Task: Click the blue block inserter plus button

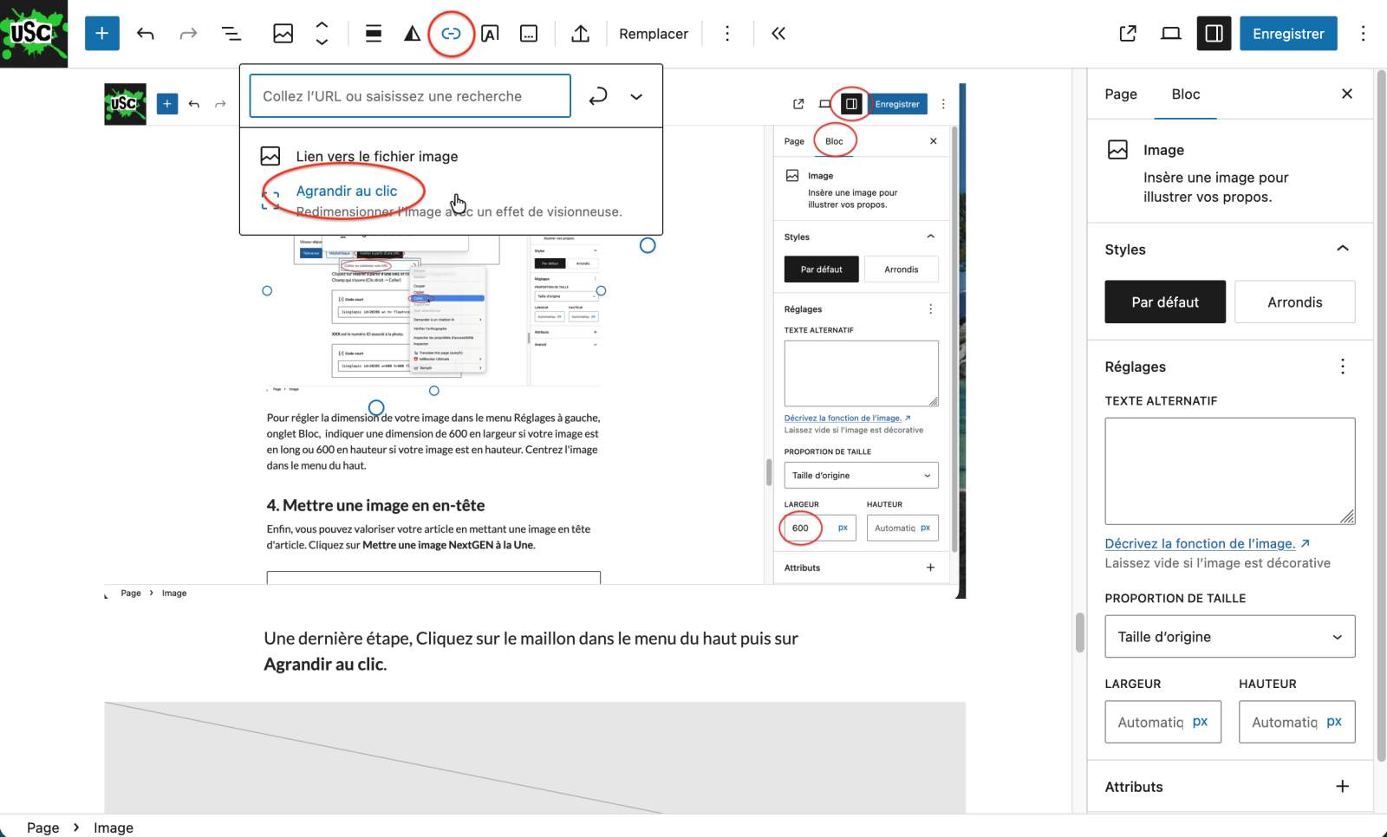Action: [102, 34]
